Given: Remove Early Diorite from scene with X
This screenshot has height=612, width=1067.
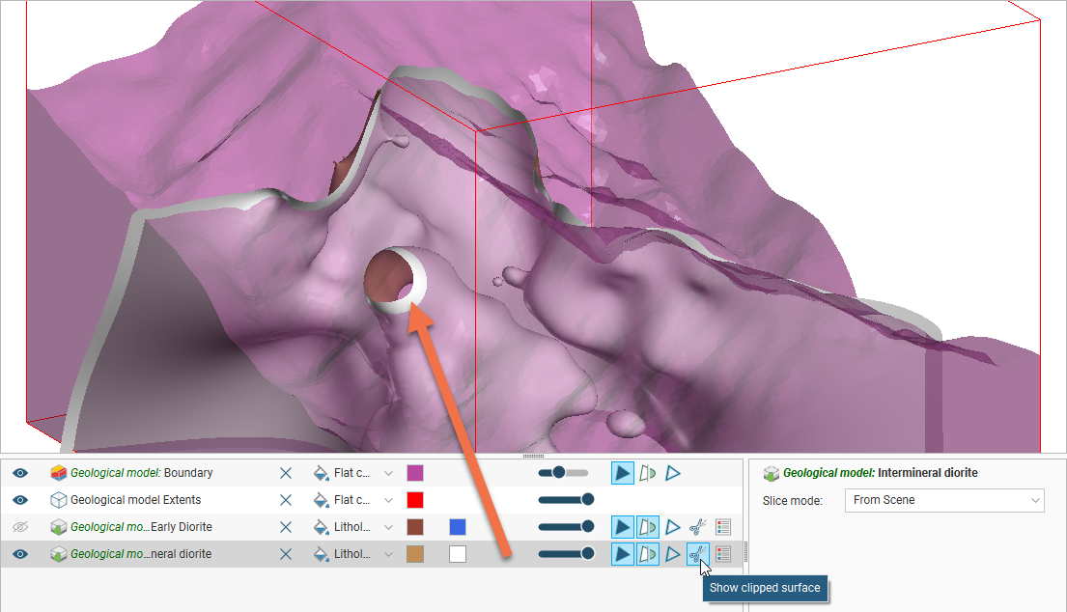Looking at the screenshot, I should (x=286, y=527).
